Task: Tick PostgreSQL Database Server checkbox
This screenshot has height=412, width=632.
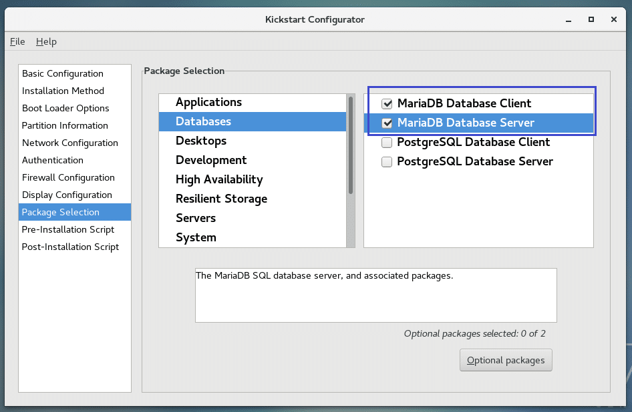Action: click(x=387, y=162)
